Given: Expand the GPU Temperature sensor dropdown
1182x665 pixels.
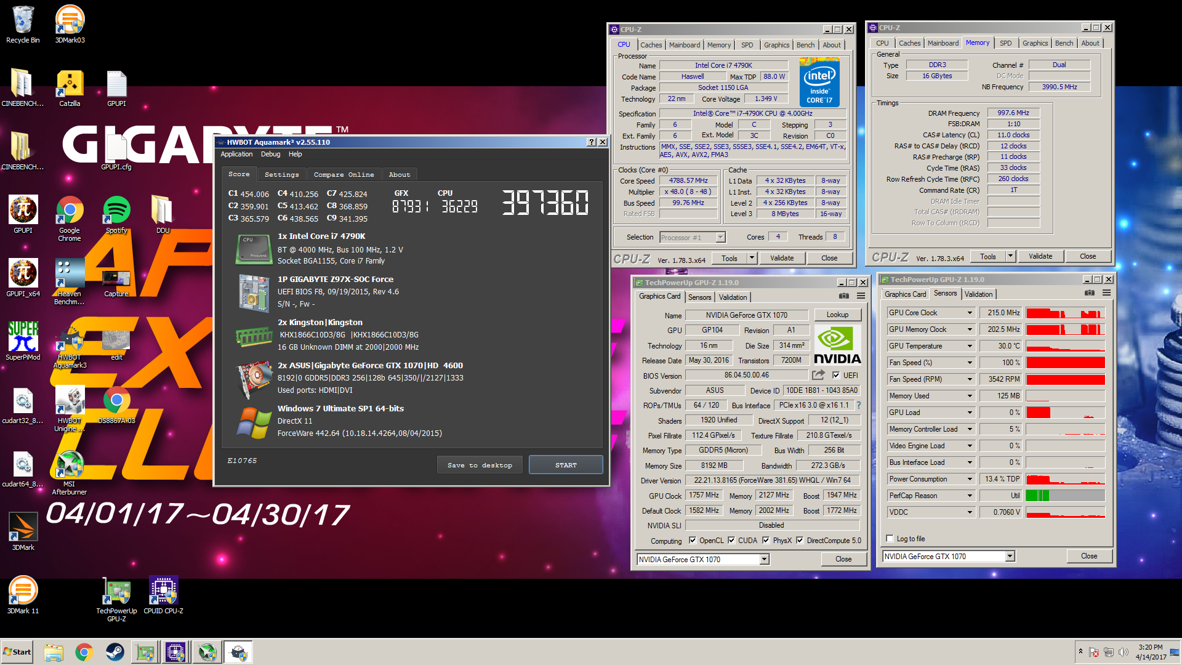Looking at the screenshot, I should [x=969, y=346].
